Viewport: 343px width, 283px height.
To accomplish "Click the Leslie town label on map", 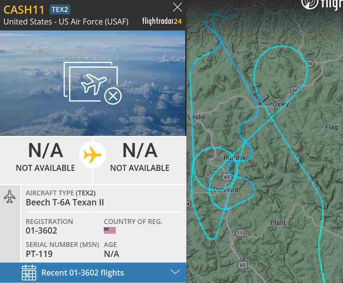I will coord(197,117).
